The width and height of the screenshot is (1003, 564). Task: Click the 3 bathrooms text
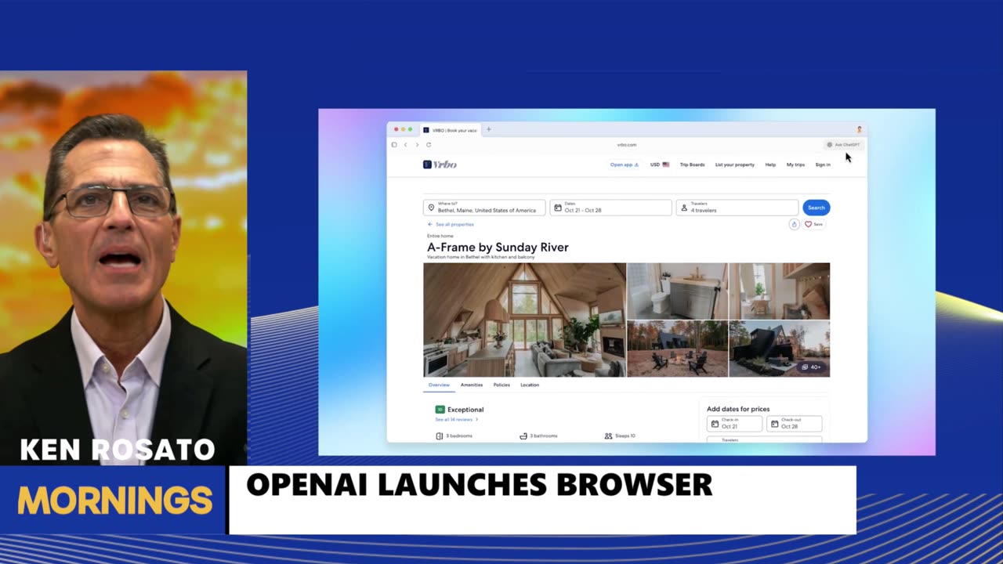pos(544,436)
